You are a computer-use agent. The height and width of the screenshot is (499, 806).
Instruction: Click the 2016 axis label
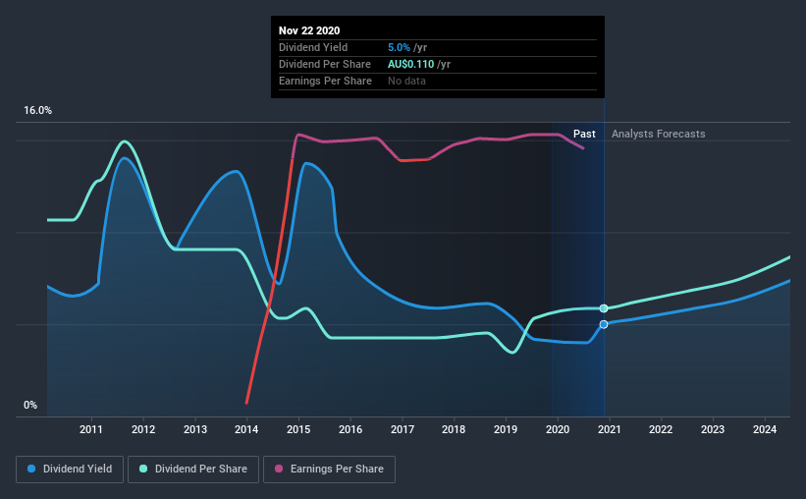tap(350, 429)
